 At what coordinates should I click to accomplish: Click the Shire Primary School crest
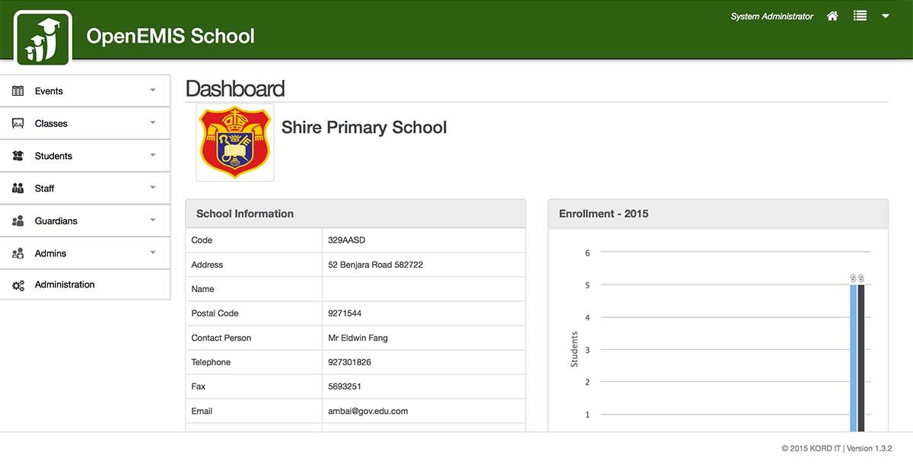235,141
